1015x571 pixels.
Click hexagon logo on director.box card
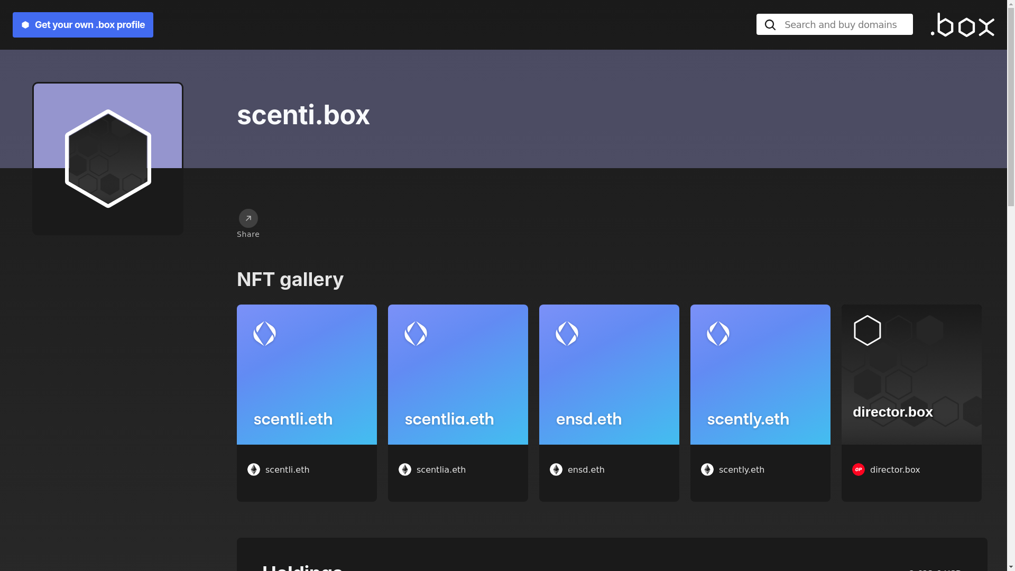tap(868, 330)
